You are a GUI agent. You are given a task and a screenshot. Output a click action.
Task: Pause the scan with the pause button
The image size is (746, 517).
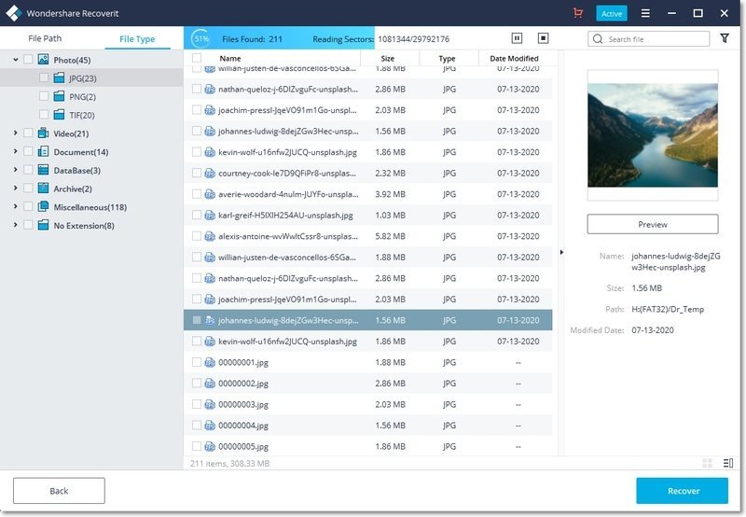(x=517, y=38)
